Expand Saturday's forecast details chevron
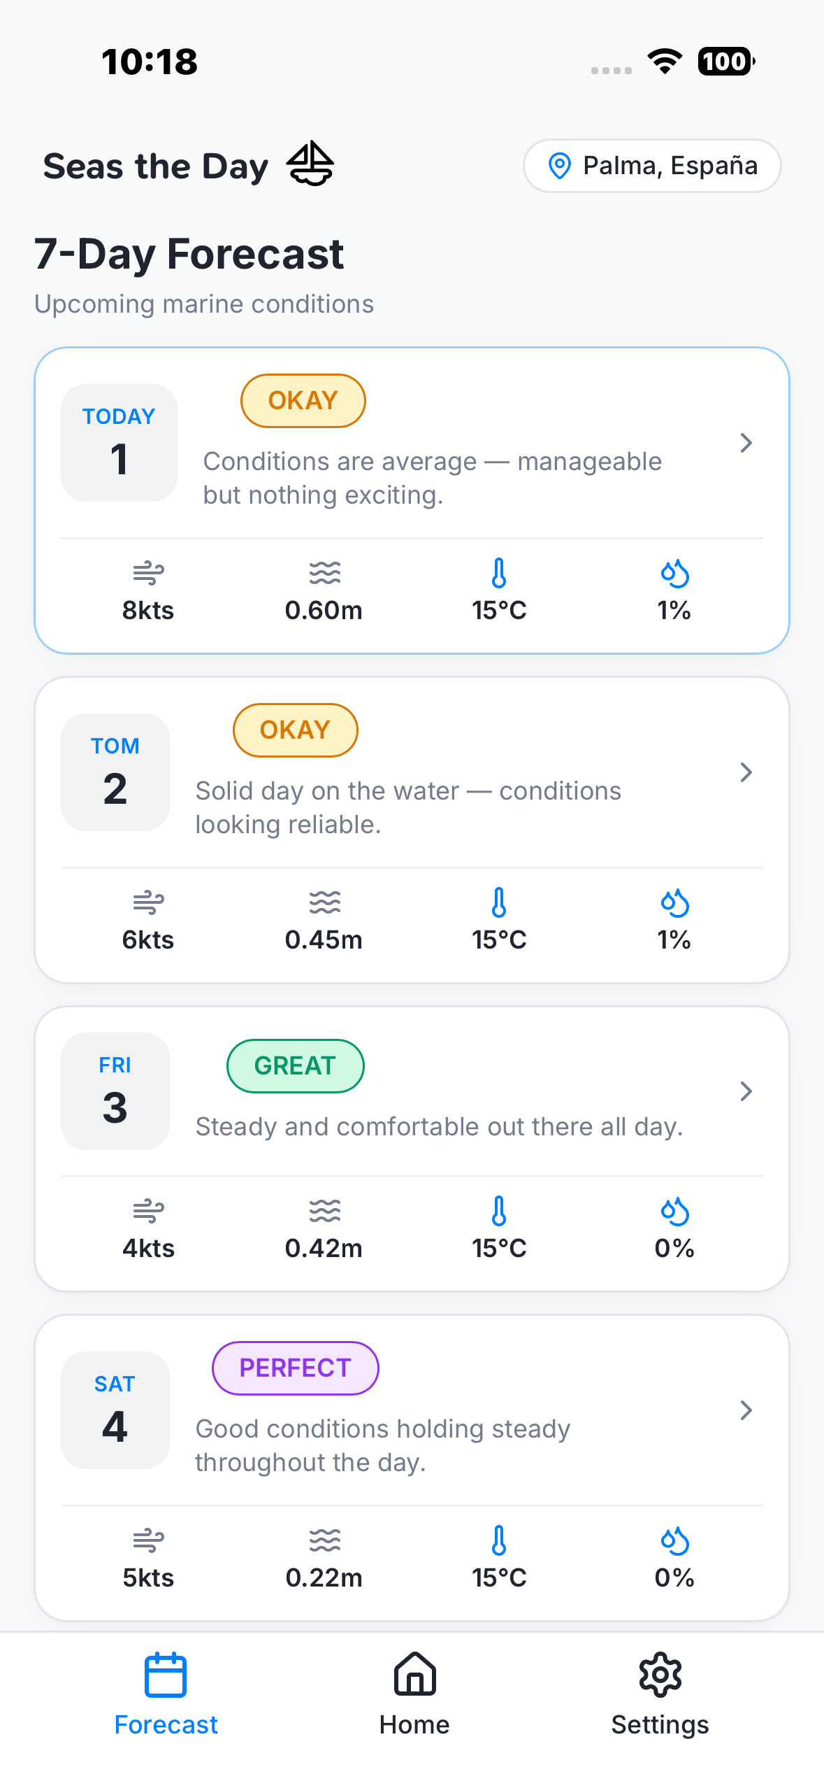The height and width of the screenshot is (1788, 824). tap(746, 1410)
